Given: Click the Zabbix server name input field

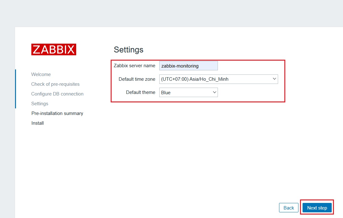Looking at the screenshot, I should click(188, 65).
